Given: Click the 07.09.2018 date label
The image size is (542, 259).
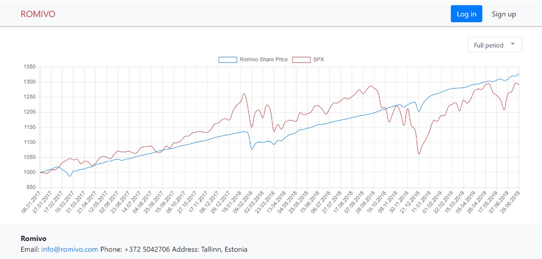Looking at the screenshot, I should [354, 202].
